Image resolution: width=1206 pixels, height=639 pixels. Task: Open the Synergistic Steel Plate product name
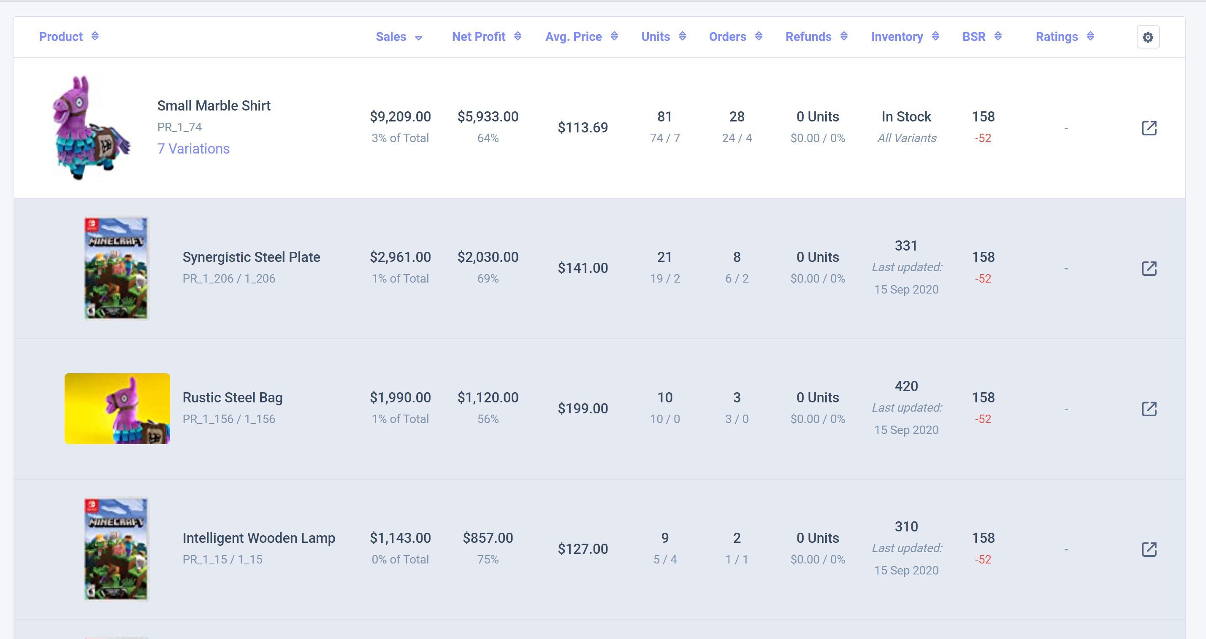click(x=251, y=257)
